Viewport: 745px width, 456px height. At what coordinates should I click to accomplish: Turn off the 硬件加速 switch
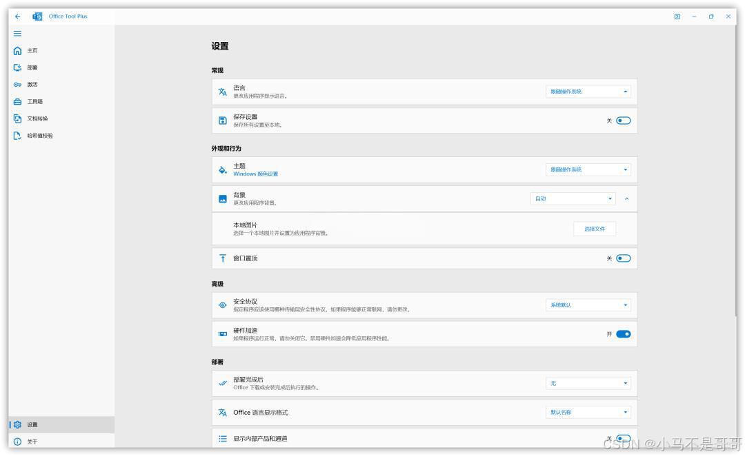click(624, 334)
